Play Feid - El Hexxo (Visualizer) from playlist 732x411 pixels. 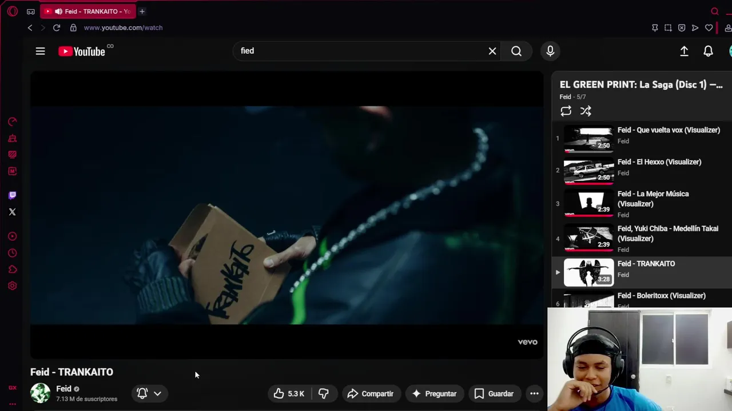coord(642,170)
